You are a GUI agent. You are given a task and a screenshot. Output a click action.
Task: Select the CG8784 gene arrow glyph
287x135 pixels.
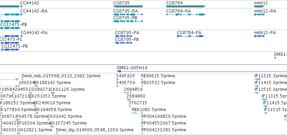[186, 6]
